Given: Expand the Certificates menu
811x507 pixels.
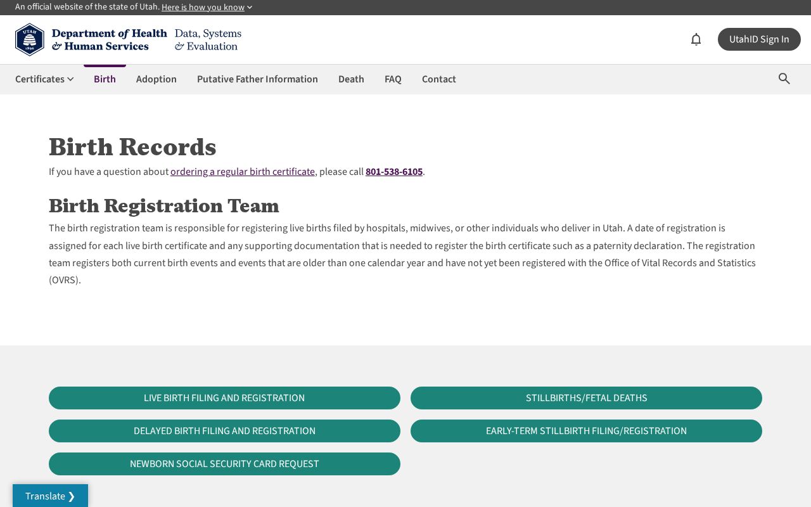Looking at the screenshot, I should (x=44, y=79).
